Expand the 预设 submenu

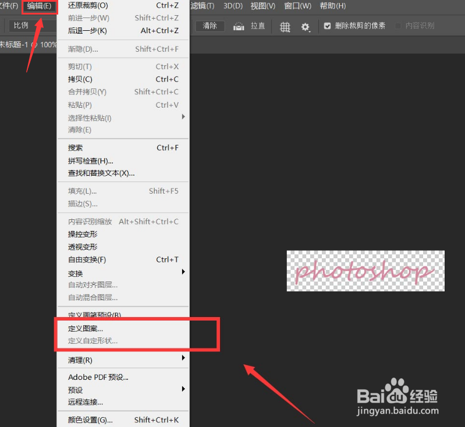[x=123, y=390]
